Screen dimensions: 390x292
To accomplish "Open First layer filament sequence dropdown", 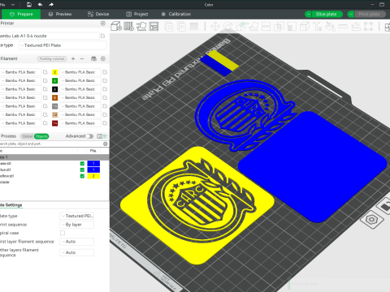I will (x=77, y=242).
